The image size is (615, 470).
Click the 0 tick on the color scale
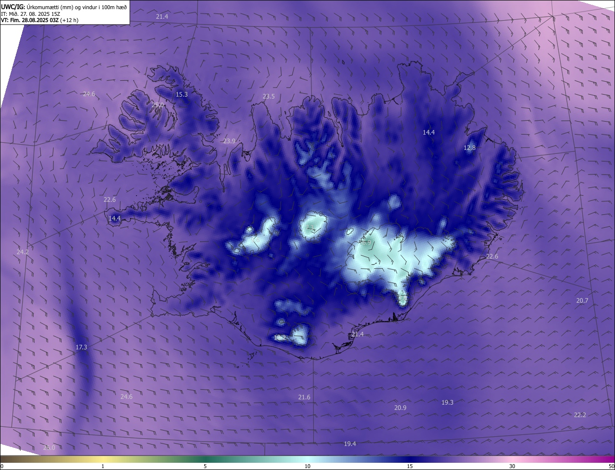point(2,466)
